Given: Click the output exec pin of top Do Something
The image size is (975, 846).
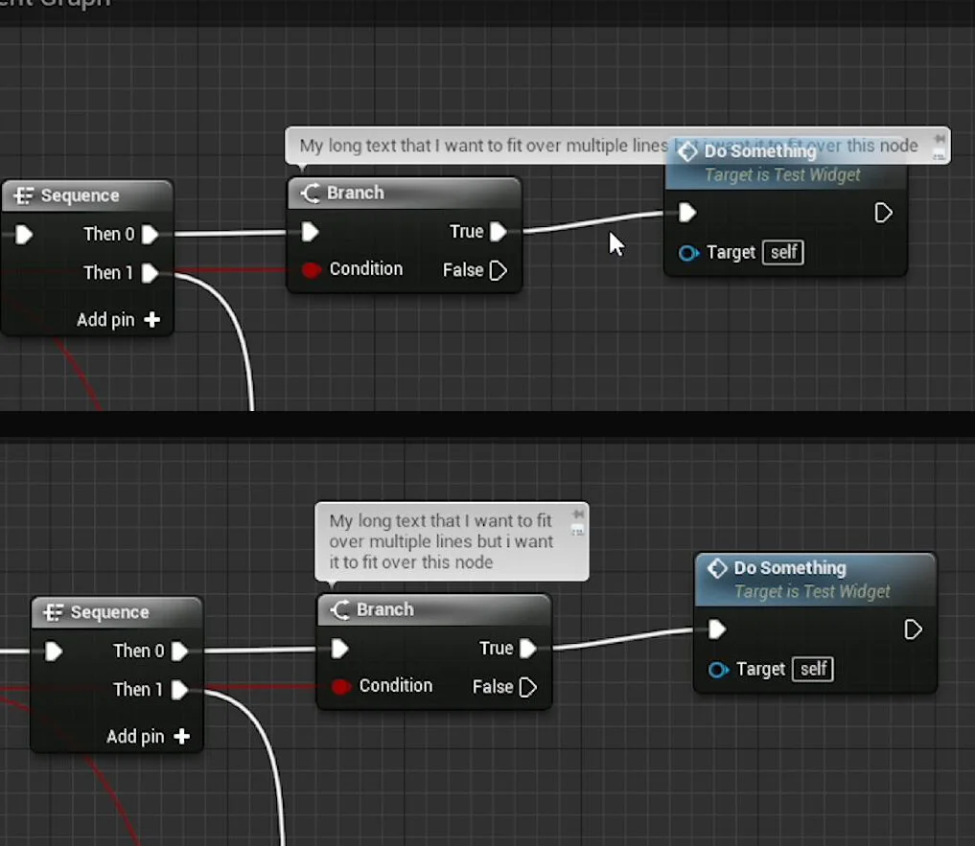Looking at the screenshot, I should pyautogui.click(x=882, y=213).
